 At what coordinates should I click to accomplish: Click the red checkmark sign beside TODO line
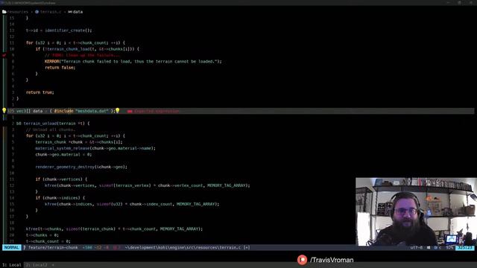coord(4,55)
